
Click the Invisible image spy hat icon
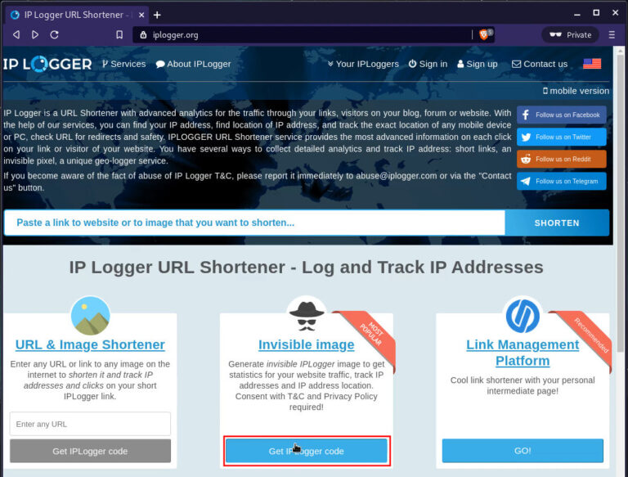coord(307,313)
